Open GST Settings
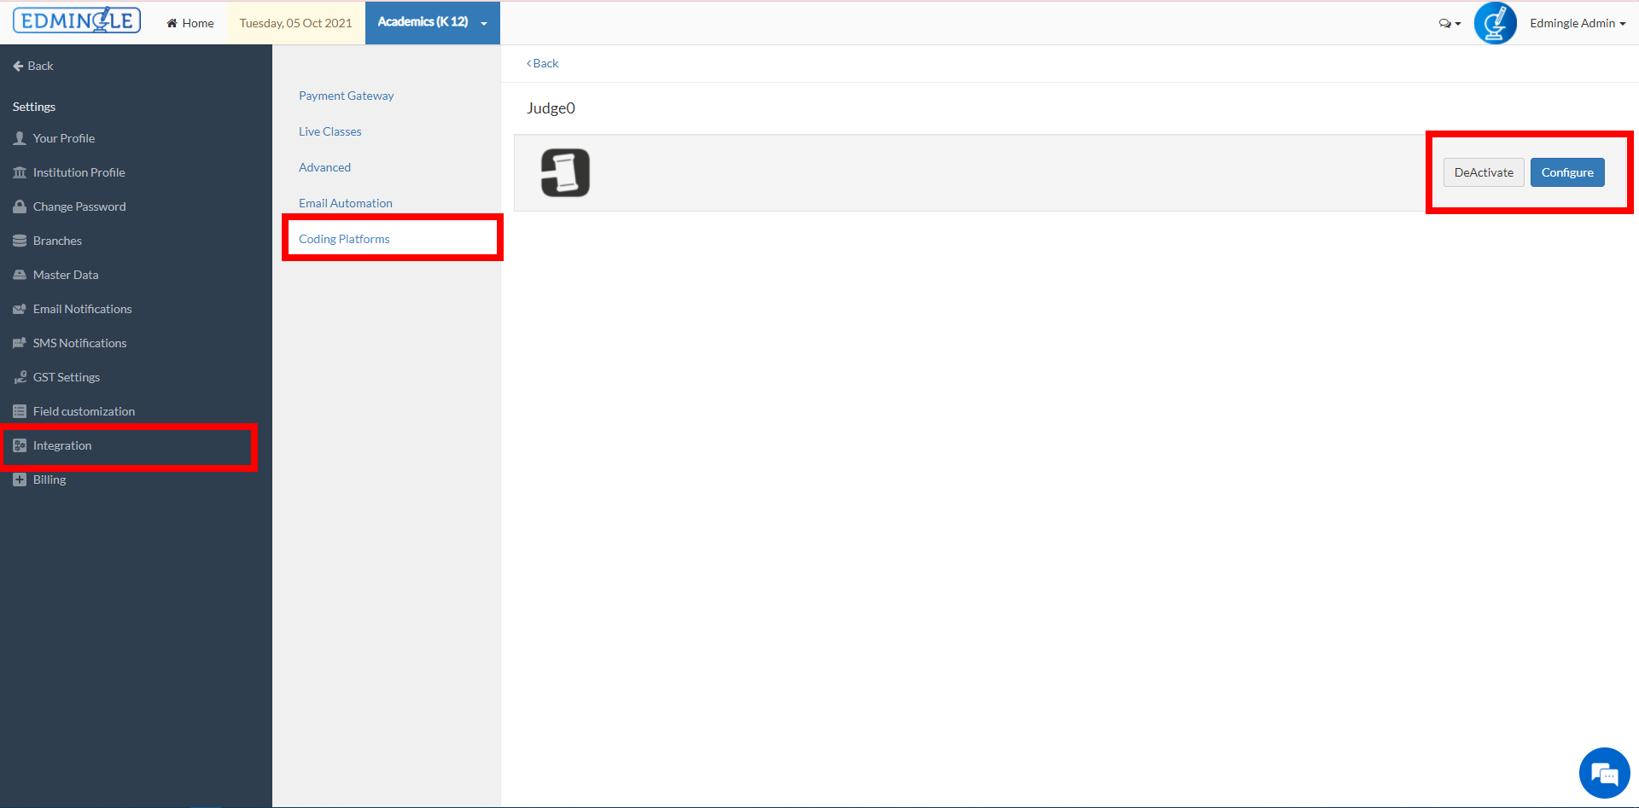Screen dimensions: 1639x808 (67, 377)
